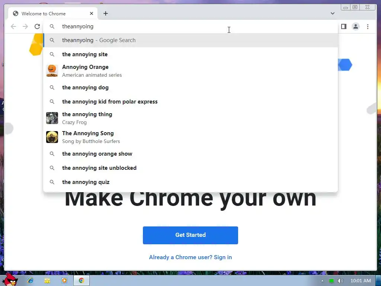Click the Get Started button
381x286 pixels.
(190, 235)
